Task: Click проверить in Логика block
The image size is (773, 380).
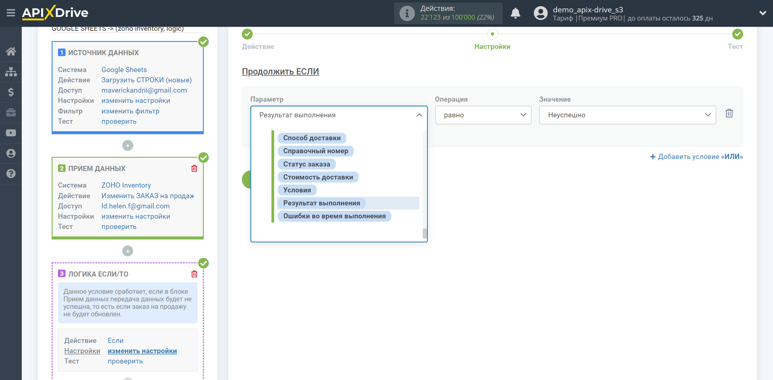Action: pos(125,361)
